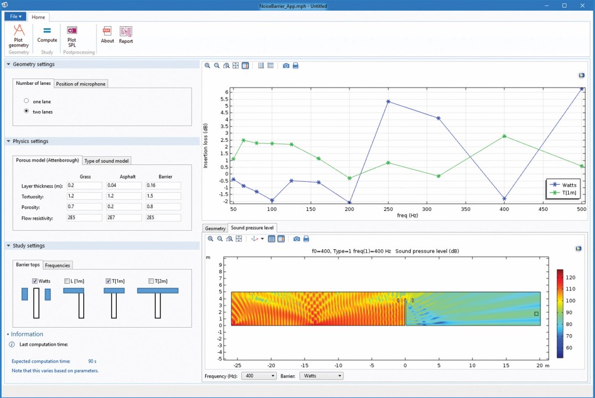Screen dimensions: 595x398
Task: Enable the L [1m] barrier checkbox
Action: point(67,281)
